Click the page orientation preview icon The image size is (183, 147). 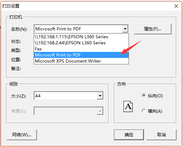pyautogui.click(x=128, y=107)
